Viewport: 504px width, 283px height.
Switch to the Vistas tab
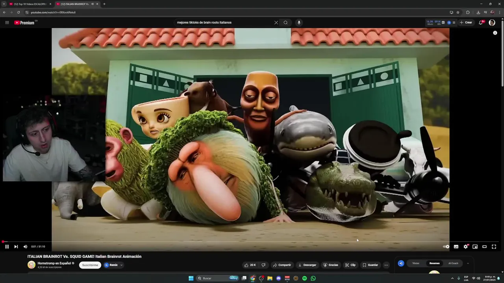tap(416, 263)
